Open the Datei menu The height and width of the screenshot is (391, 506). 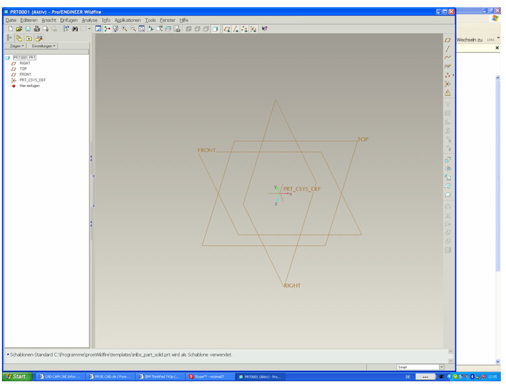coord(11,20)
